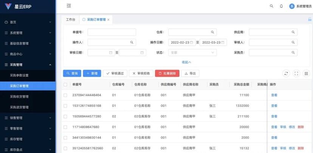Click the refresh table icon
This screenshot has height=153, width=313.
286,73
